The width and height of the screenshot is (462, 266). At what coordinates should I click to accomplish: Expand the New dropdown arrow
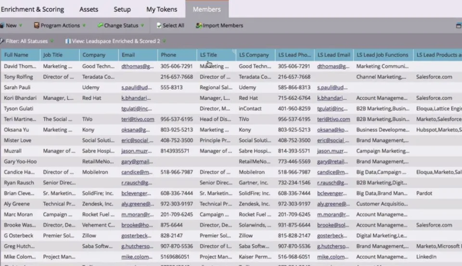pyautogui.click(x=21, y=26)
